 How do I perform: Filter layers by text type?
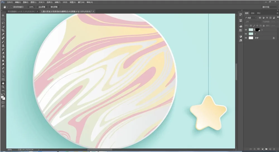[267, 18]
